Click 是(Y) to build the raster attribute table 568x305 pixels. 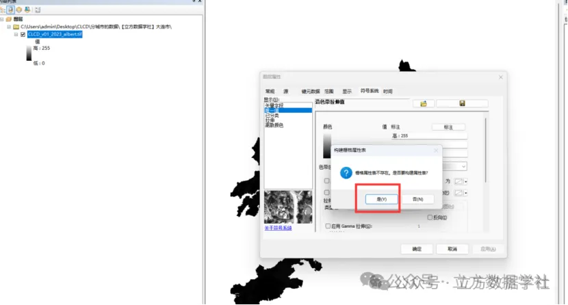(x=381, y=200)
